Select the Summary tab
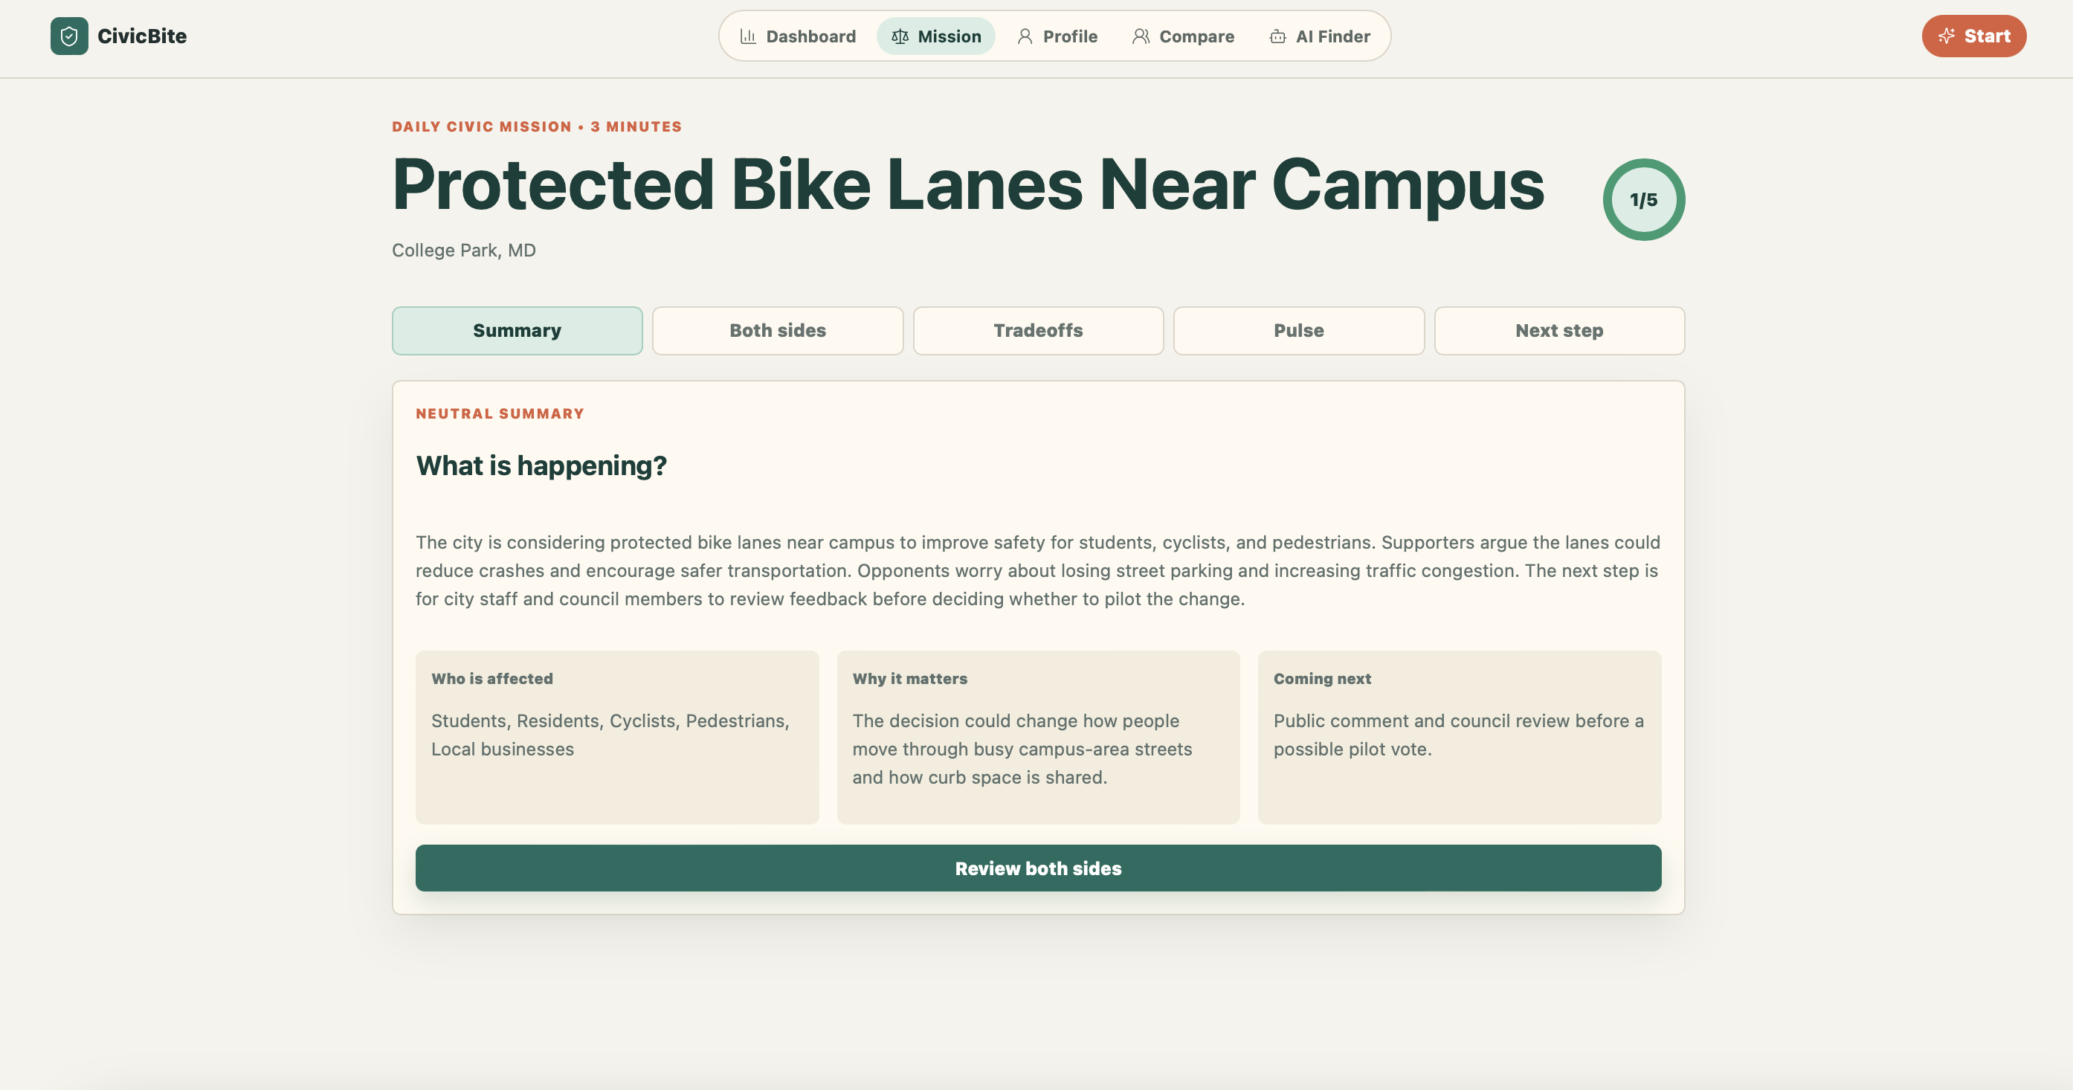This screenshot has height=1090, width=2073. click(517, 331)
